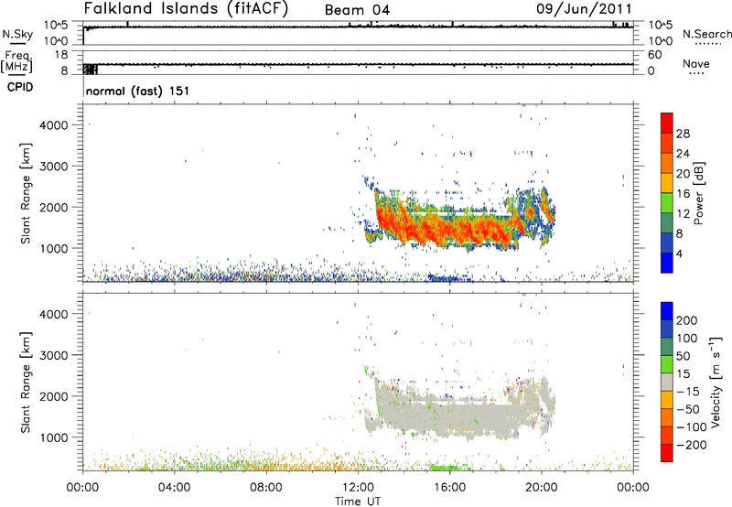The height and width of the screenshot is (507, 732).
Task: Click "Slant Range [km]" label of velocity panel
Action: click(x=27, y=383)
